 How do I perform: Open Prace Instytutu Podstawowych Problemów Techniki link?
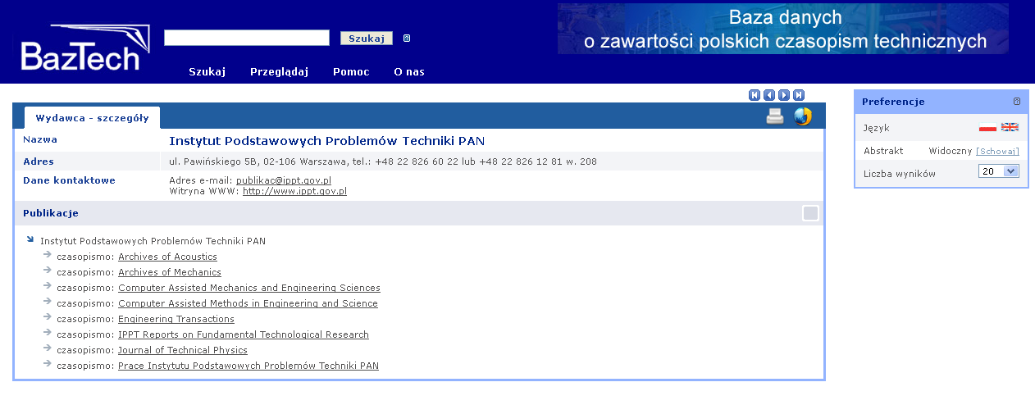click(x=248, y=366)
